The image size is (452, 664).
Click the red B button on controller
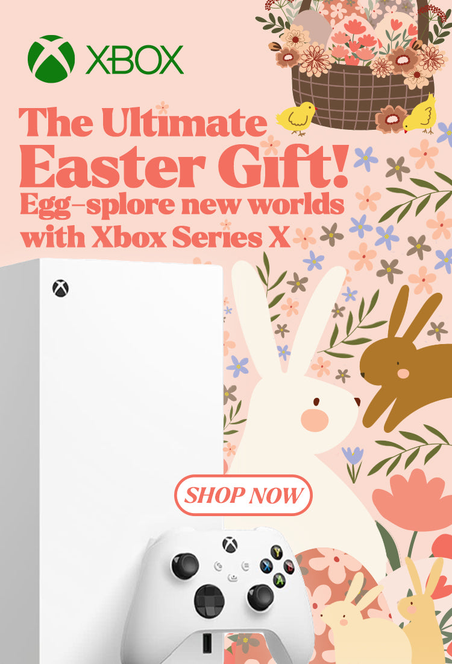tap(290, 566)
